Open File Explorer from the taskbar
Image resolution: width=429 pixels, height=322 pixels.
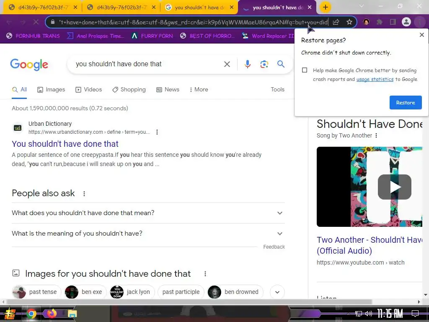point(72,314)
